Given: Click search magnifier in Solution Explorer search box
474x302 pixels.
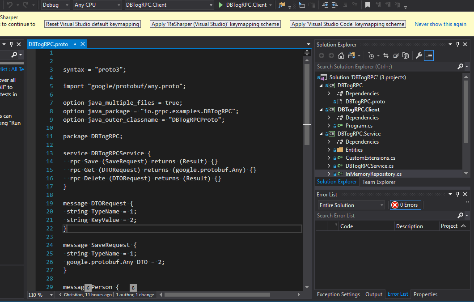Looking at the screenshot, I should (461, 66).
